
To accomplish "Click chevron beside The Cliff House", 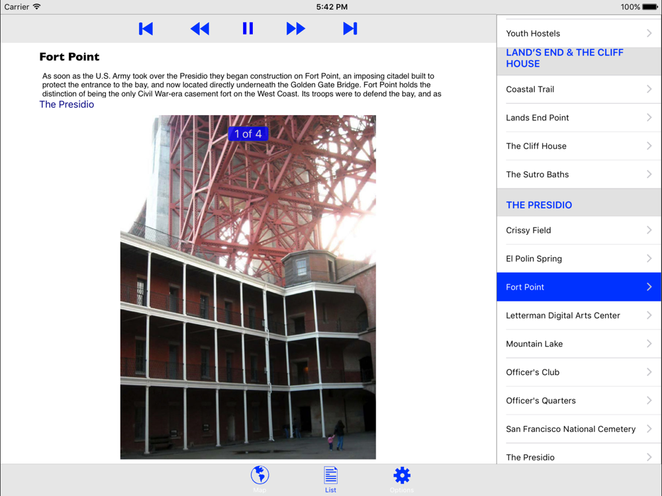I will click(x=649, y=146).
